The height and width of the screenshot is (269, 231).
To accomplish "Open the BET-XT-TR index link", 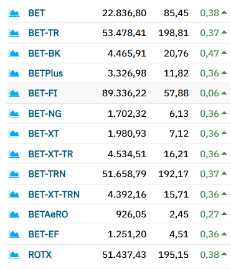I will click(50, 154).
